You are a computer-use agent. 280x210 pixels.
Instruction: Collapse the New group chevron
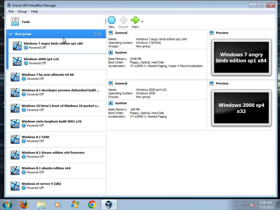click(11, 34)
